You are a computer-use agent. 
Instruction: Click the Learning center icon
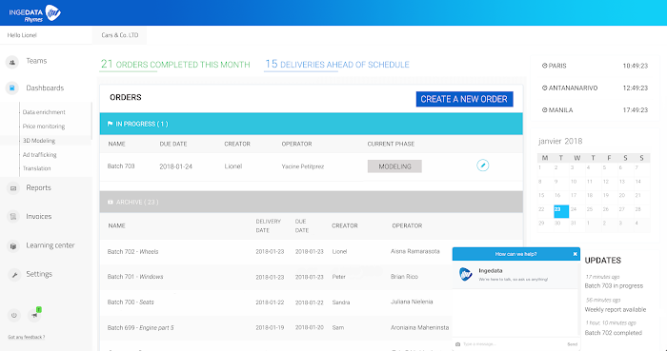click(x=13, y=245)
